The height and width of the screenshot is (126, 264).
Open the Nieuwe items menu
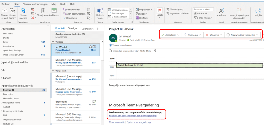tap(12, 14)
